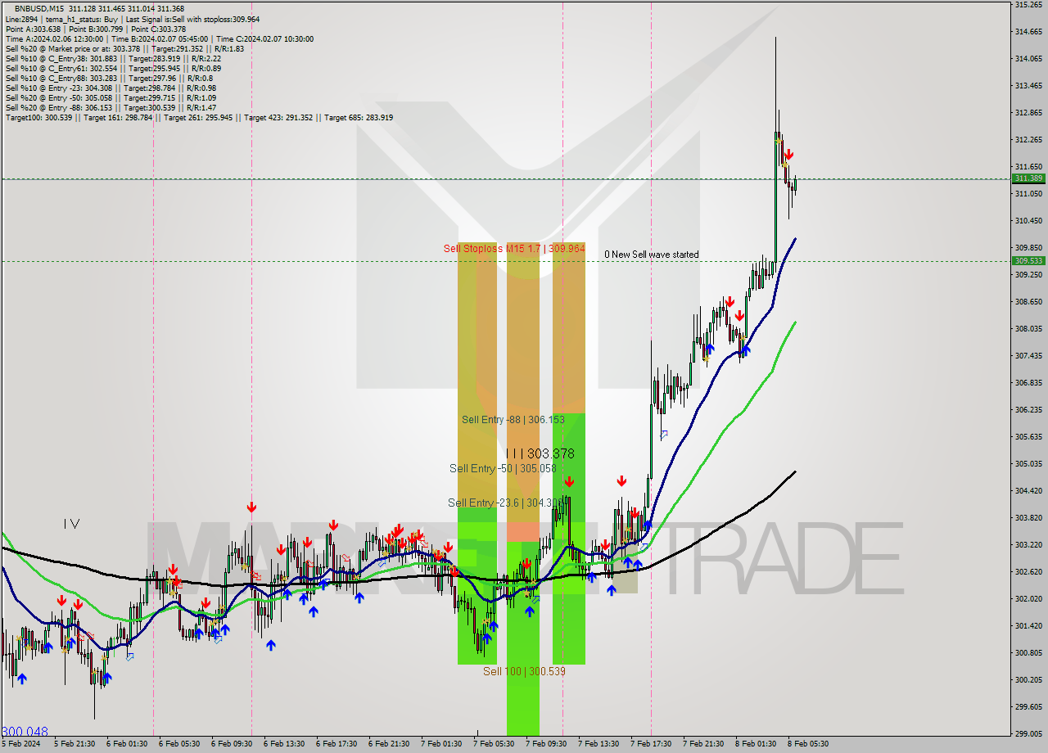This screenshot has height=753, width=1048.
Task: Click the 305.635 price axis label
Action: (x=1028, y=437)
